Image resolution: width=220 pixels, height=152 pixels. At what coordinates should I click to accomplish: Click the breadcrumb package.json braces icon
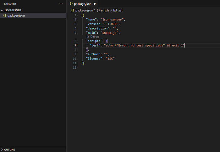click(73, 10)
